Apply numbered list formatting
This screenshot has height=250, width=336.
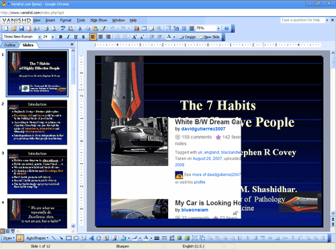pyautogui.click(x=118, y=37)
